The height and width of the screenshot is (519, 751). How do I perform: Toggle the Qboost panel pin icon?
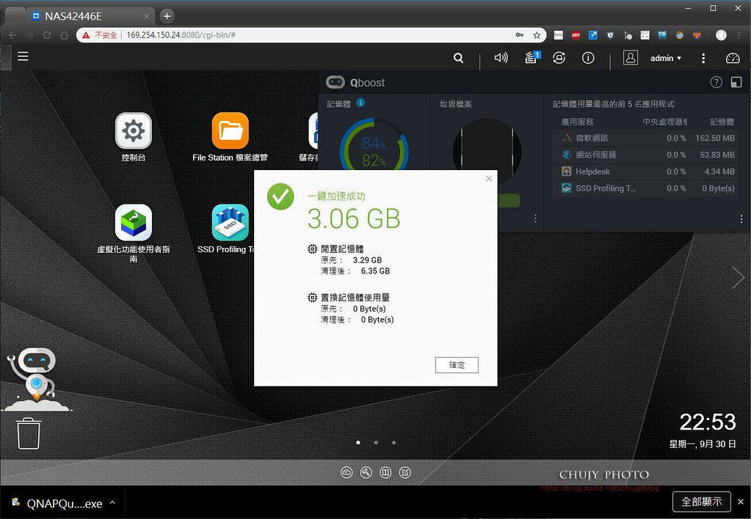[x=736, y=82]
